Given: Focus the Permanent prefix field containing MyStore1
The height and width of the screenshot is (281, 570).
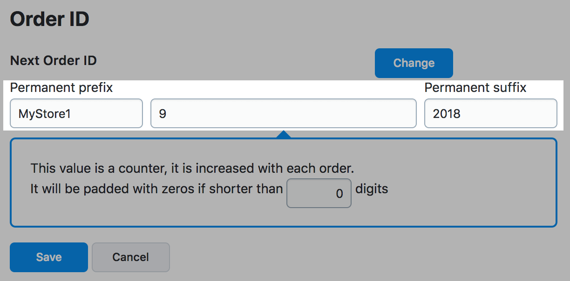Looking at the screenshot, I should (76, 113).
